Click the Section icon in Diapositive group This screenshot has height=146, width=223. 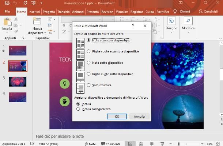click(50, 32)
